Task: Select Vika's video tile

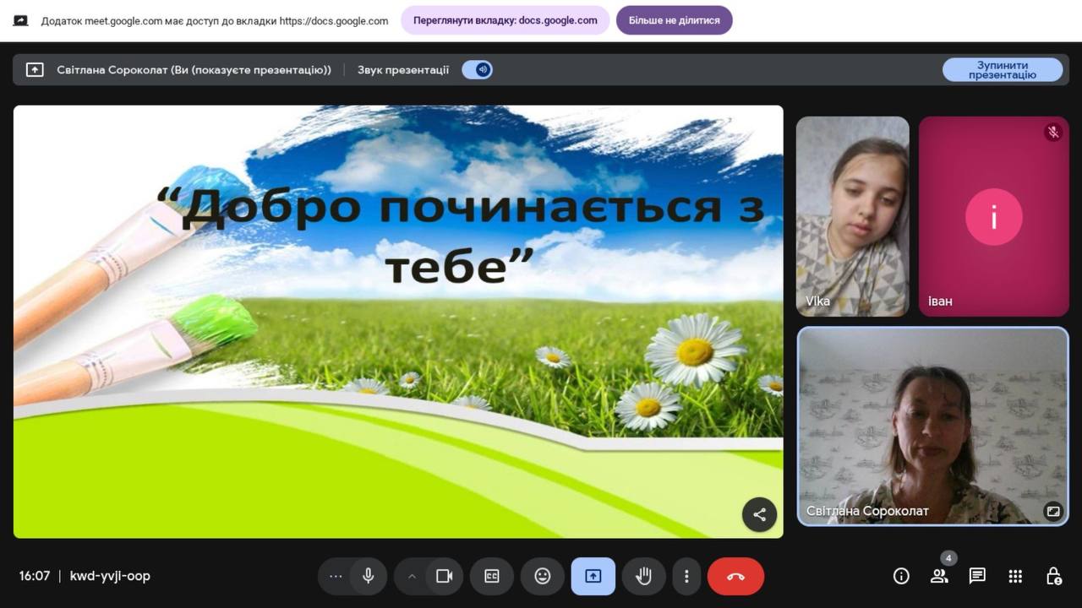Action: coord(852,216)
